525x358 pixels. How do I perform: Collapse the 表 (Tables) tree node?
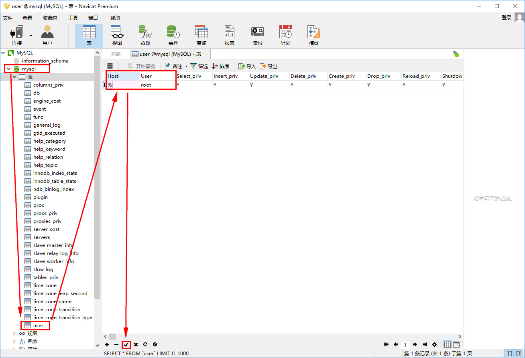click(14, 77)
